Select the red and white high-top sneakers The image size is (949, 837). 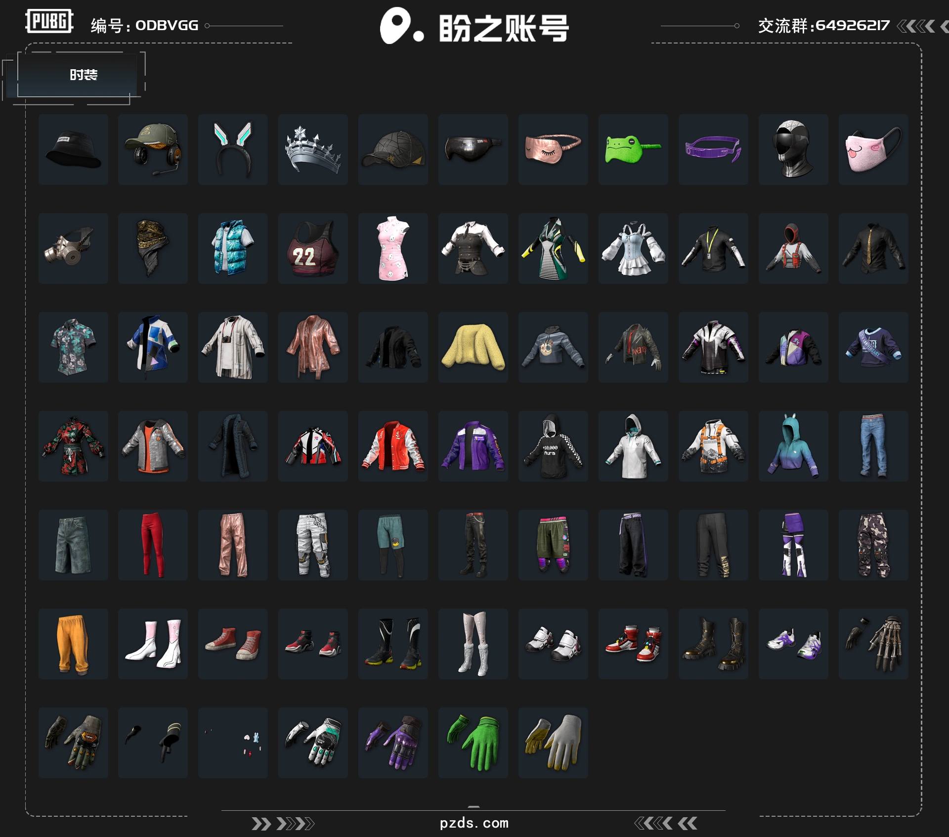click(634, 644)
